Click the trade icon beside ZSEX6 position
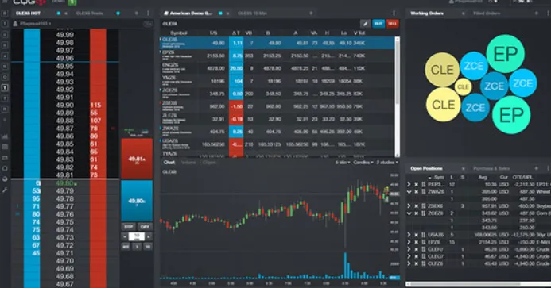Image resolution: width=551 pixels, height=288 pixels. (x=424, y=206)
